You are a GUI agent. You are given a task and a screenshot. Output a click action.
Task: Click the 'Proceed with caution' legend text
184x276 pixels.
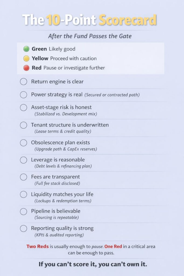pos(73,58)
